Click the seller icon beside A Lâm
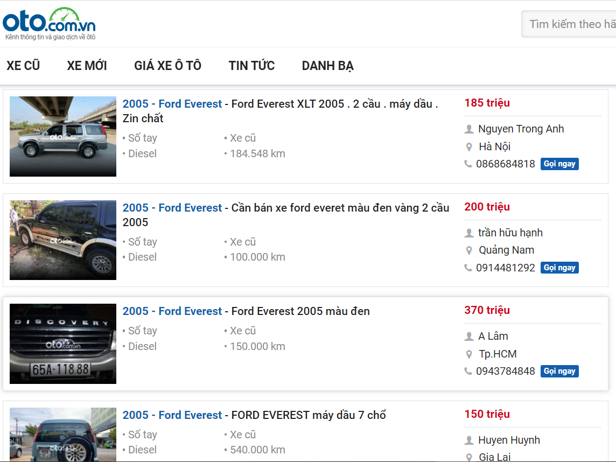Screen dimensions: 616x462 point(468,337)
